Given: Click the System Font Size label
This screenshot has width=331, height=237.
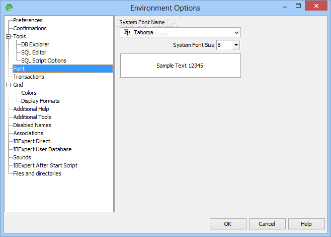Looking at the screenshot, I should click(x=194, y=45).
